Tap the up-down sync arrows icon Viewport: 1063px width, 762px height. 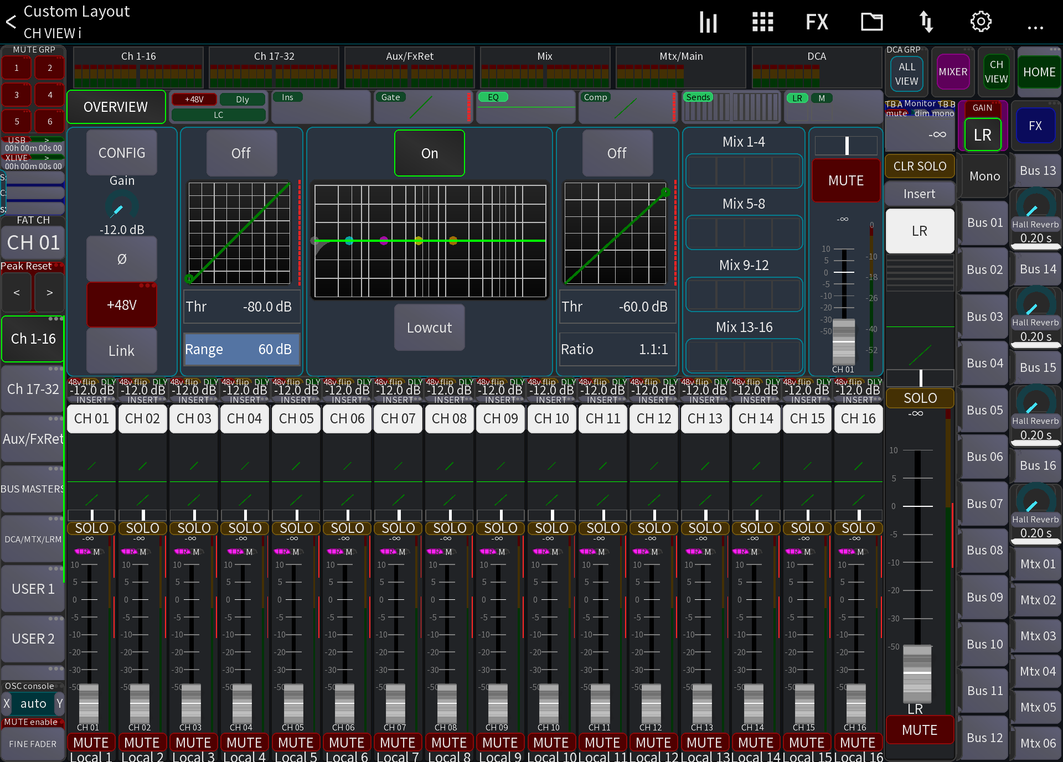click(x=926, y=22)
